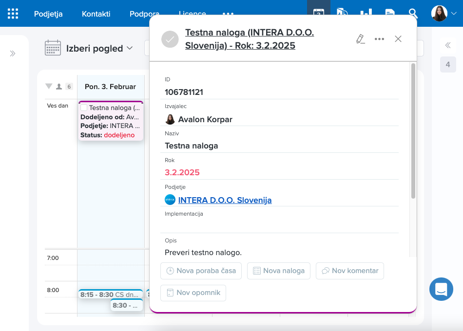Collapse the users triangle in calendar header
Screen dimensions: 463x331
click(x=48, y=87)
